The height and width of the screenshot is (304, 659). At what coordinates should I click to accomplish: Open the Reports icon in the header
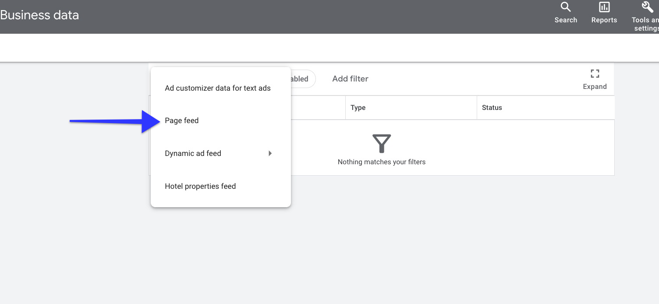[604, 12]
